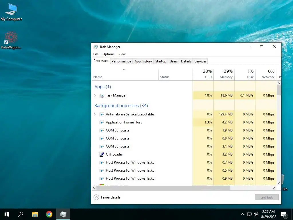Click the 1.3% CPU value
The height and width of the screenshot is (220, 293).
tap(208, 122)
